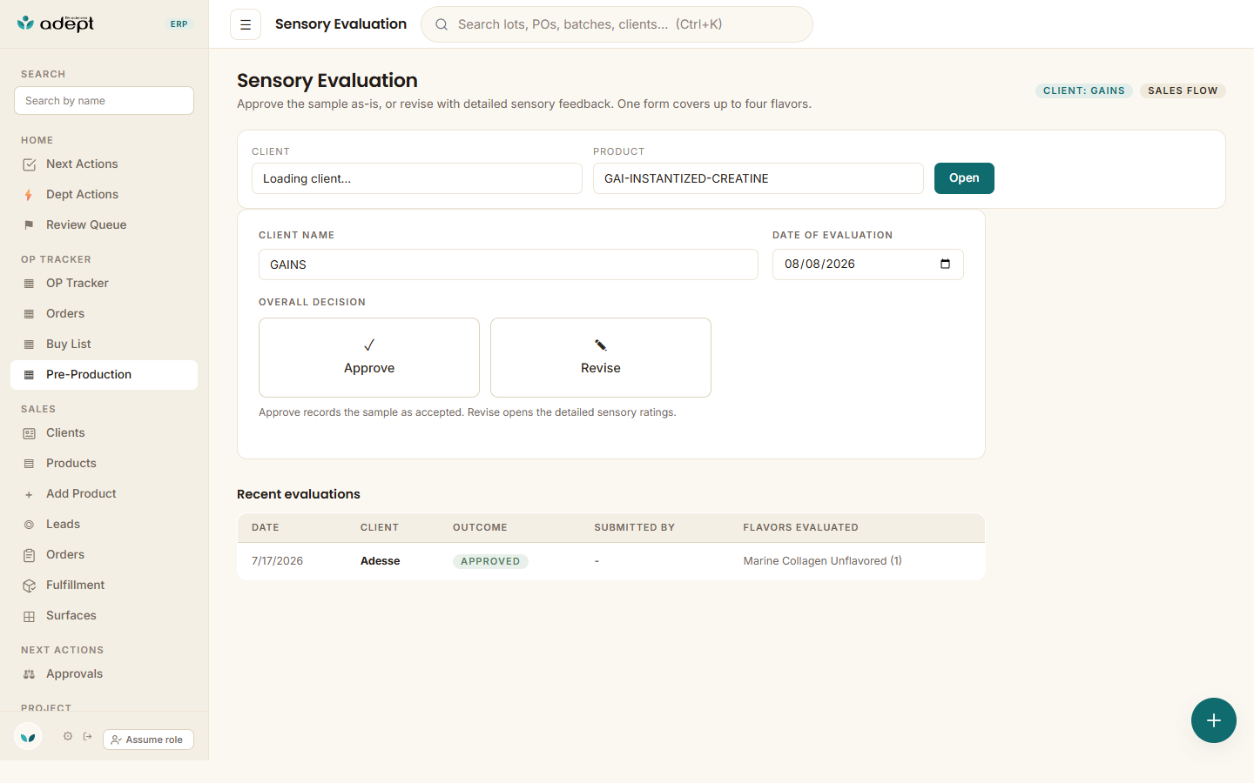
Task: Click the Buy List icon
Action: pyautogui.click(x=29, y=345)
